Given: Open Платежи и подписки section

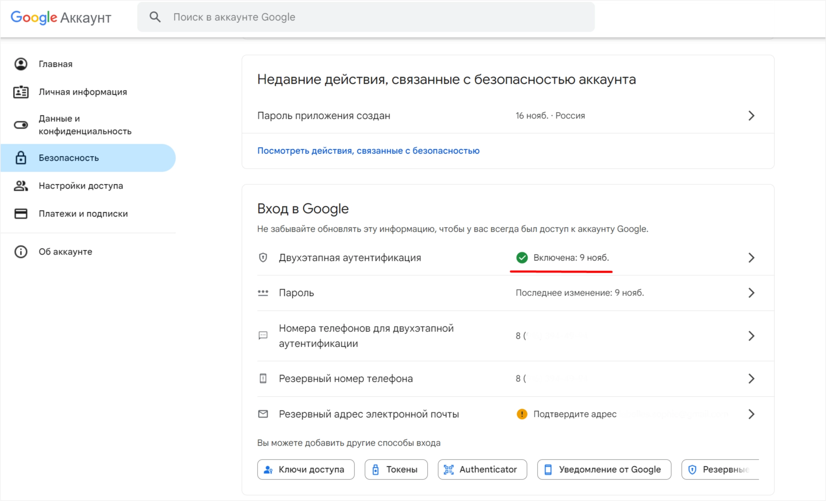Looking at the screenshot, I should 88,214.
